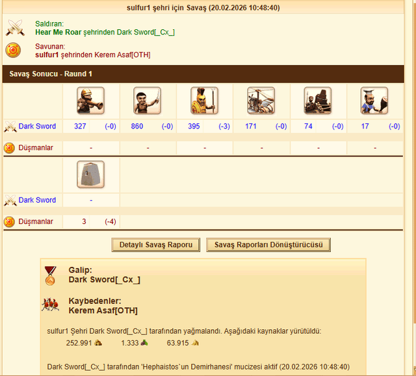Image resolution: width=416 pixels, height=376 pixels.
Task: Click the crossed swords attacker icon
Action: [x=15, y=27]
